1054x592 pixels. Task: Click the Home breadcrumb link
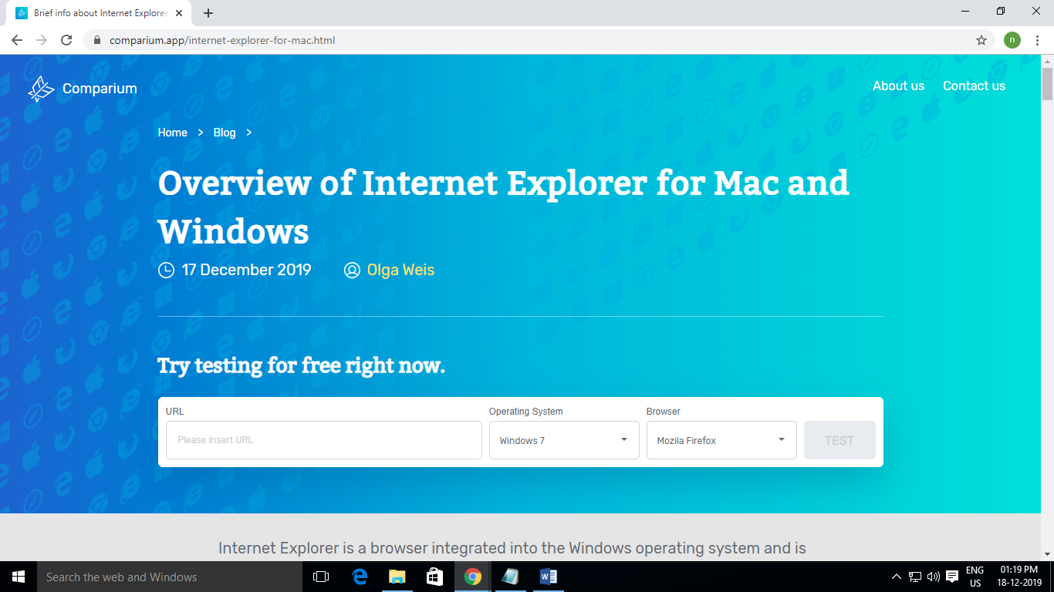pos(173,133)
